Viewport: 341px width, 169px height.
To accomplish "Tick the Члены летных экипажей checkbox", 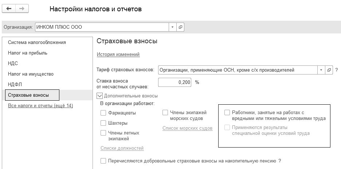I will pyautogui.click(x=103, y=133).
